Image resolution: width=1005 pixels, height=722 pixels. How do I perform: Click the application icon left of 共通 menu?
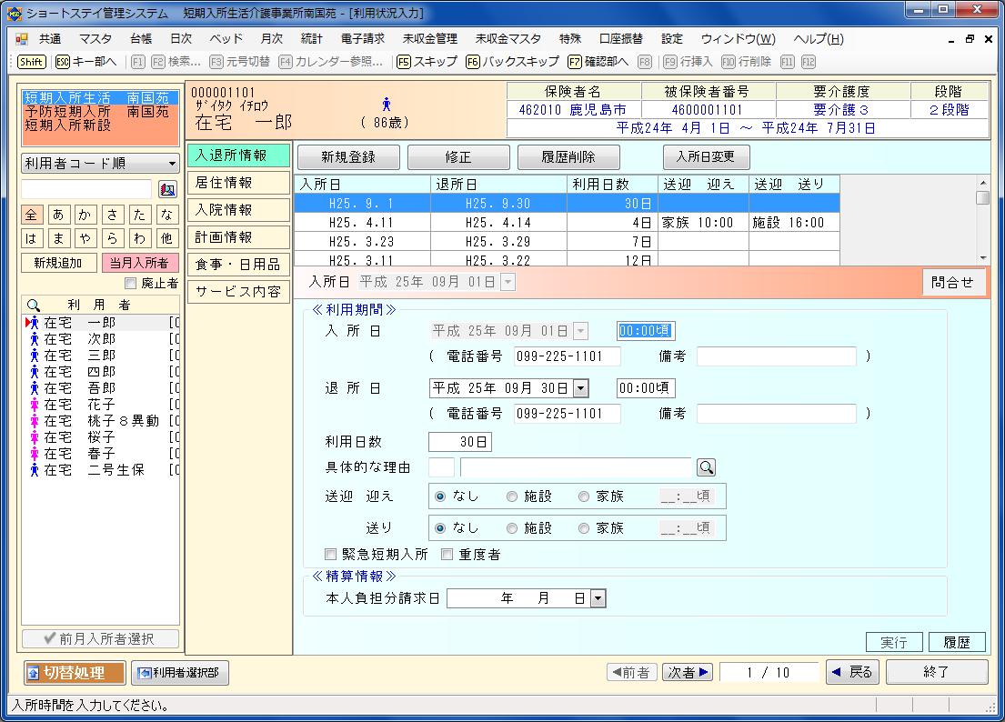[22, 39]
